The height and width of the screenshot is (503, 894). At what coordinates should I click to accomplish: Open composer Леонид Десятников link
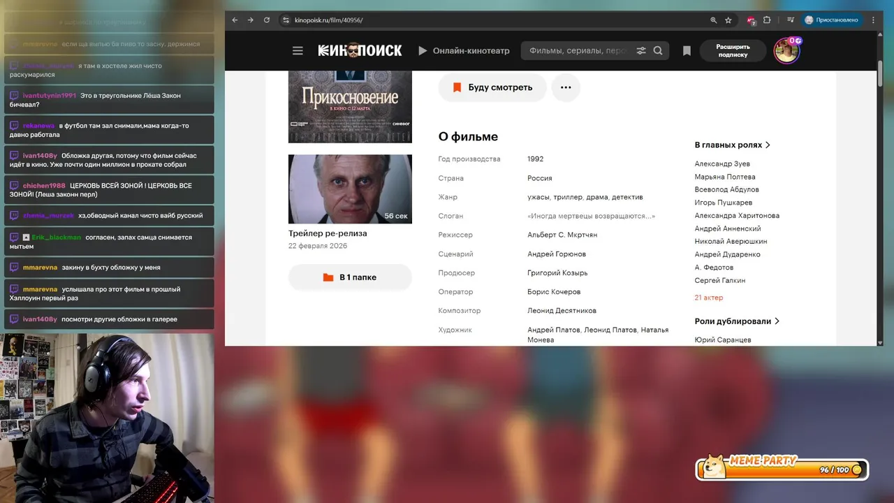[x=562, y=311]
